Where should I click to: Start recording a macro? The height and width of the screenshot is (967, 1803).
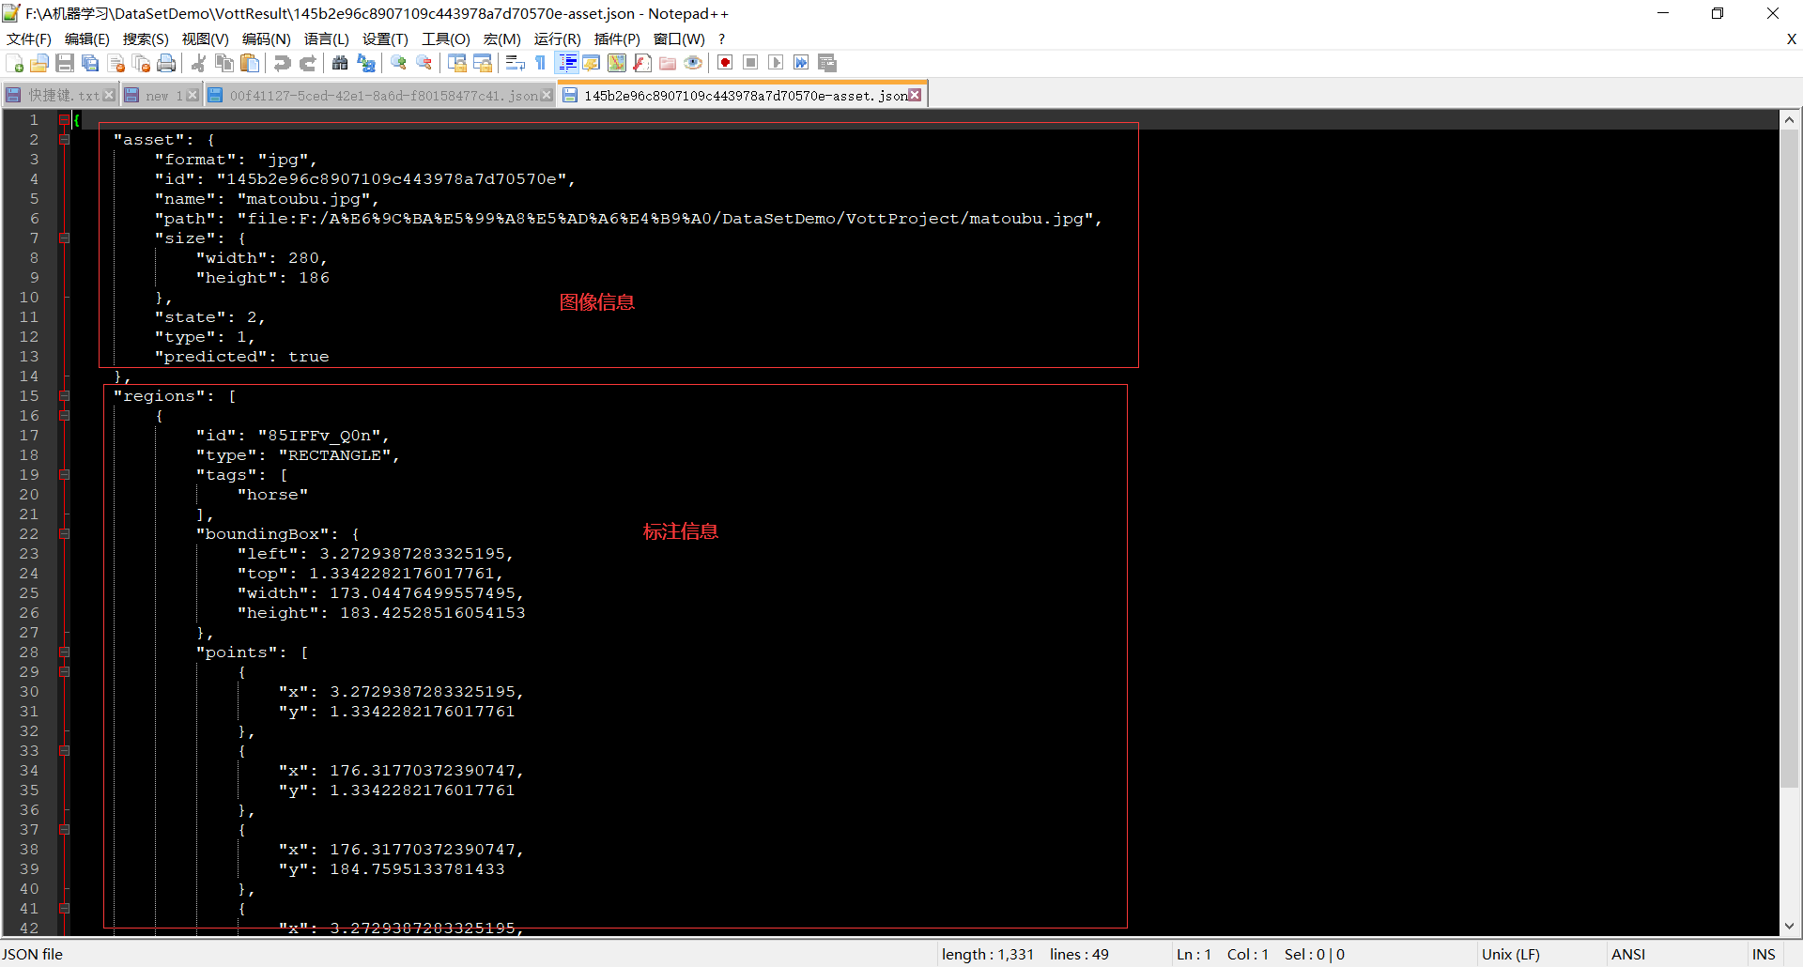(x=724, y=63)
